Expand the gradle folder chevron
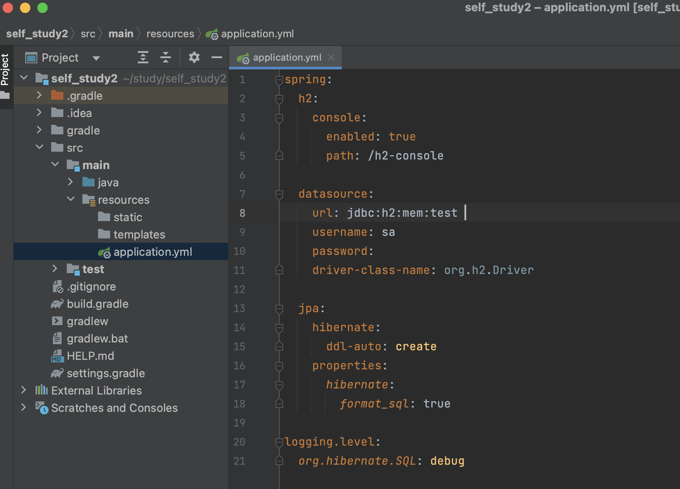This screenshot has height=489, width=680. coord(39,130)
